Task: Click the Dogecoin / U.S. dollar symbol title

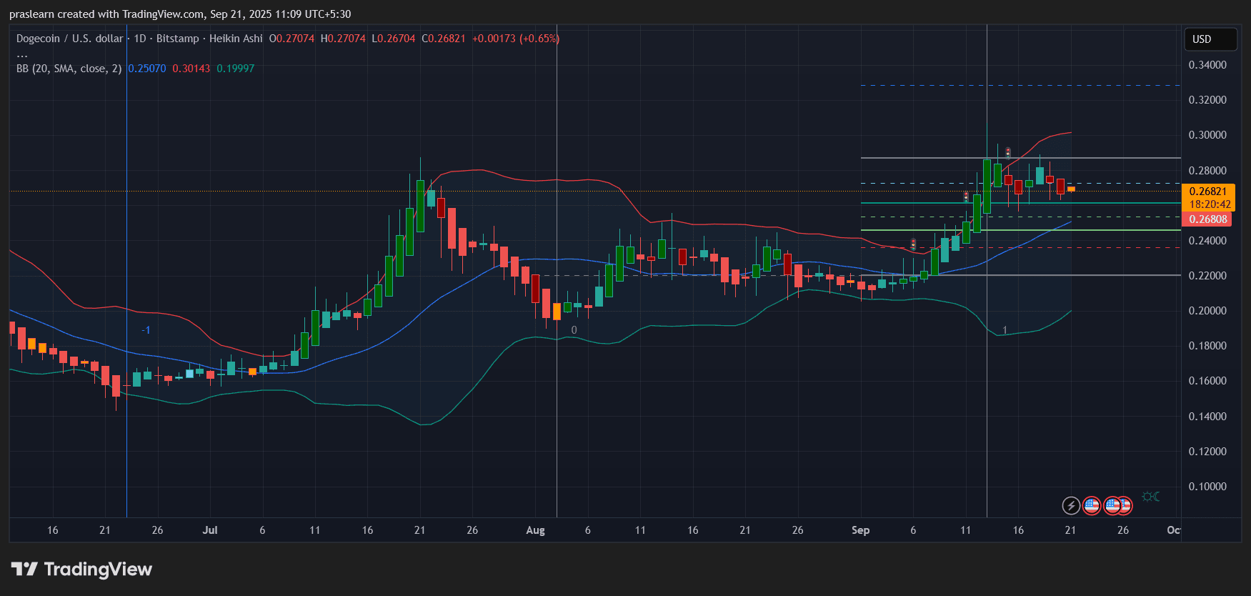Action: (x=69, y=39)
